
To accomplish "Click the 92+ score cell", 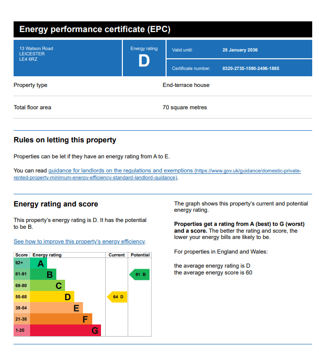I will pyautogui.click(x=22, y=263).
